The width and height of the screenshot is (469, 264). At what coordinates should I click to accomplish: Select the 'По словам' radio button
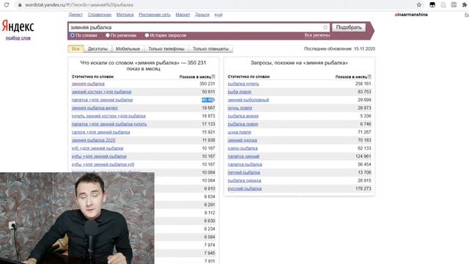click(x=73, y=35)
